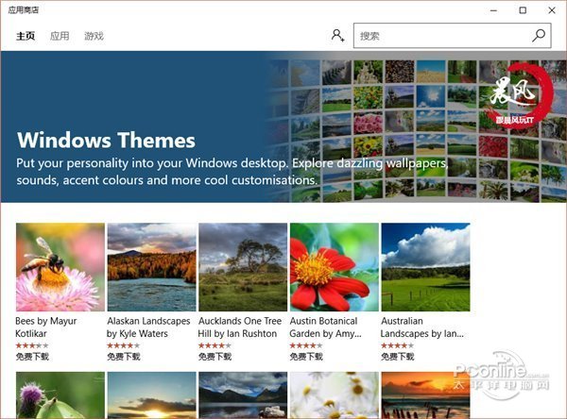
Task: Open Aucklands One Tree Hill thumbnail
Action: [243, 267]
